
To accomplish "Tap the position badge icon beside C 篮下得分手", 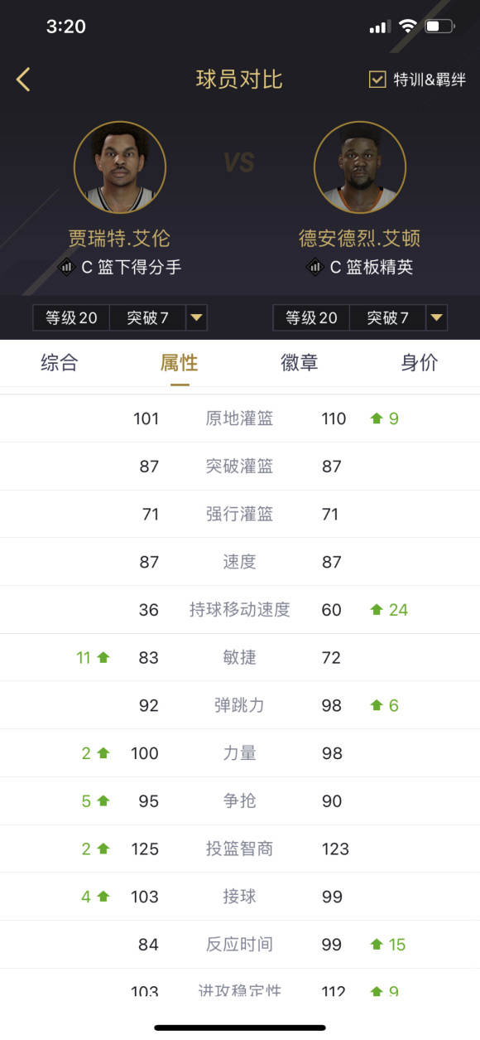I will pos(68,267).
